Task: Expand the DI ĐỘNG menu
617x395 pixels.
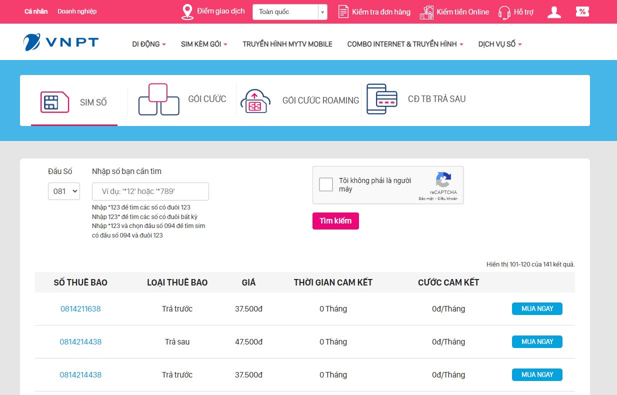Action: [148, 44]
